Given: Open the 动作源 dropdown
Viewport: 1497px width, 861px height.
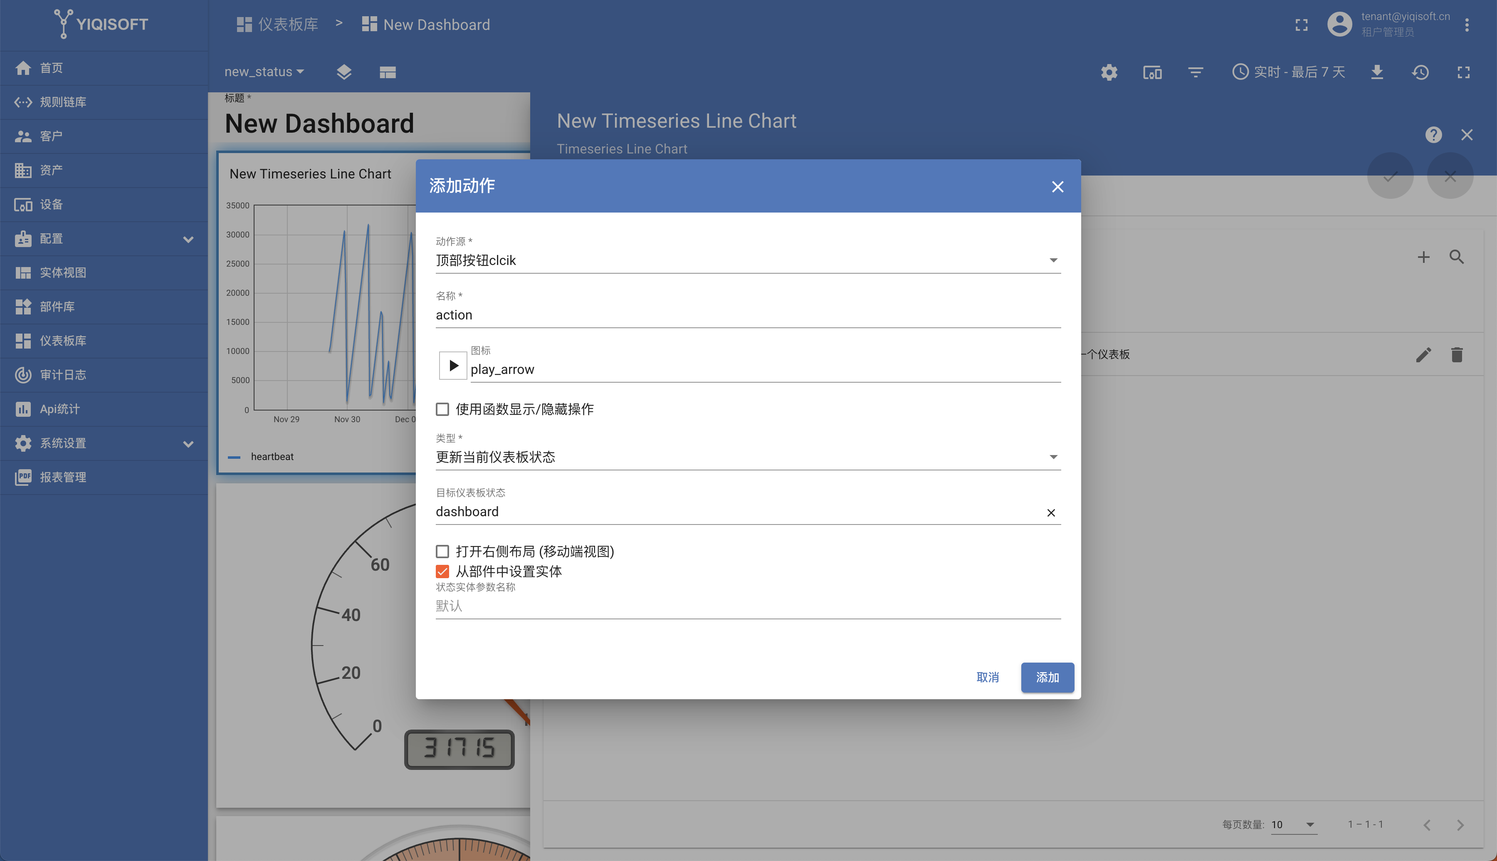Looking at the screenshot, I should point(748,260).
